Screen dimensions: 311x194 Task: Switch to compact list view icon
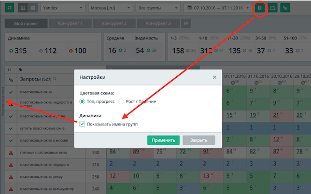tap(33, 8)
